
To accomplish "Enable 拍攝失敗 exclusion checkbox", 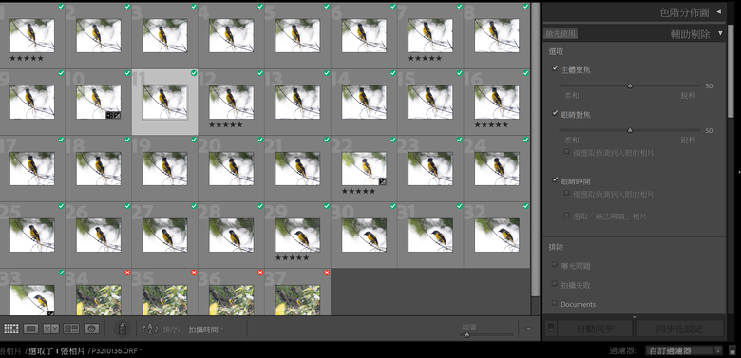I will coord(555,284).
